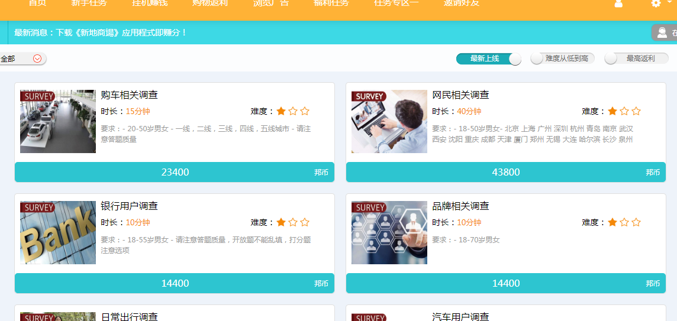The image size is (677, 321).
Task: Click the third star on 品牌相关调查
Action: coord(636,223)
